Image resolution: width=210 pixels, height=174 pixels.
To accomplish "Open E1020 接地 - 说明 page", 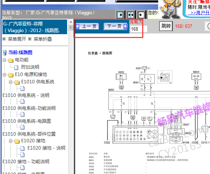I will click(x=46, y=148).
